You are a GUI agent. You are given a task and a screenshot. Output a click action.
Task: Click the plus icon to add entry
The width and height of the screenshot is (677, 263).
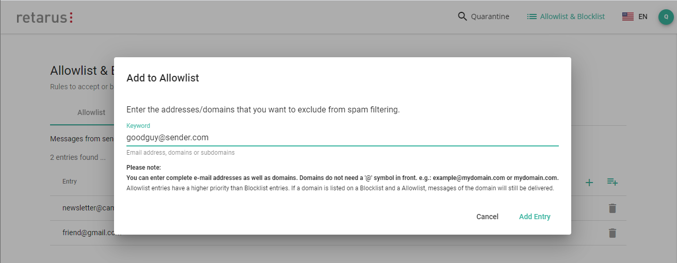click(589, 182)
